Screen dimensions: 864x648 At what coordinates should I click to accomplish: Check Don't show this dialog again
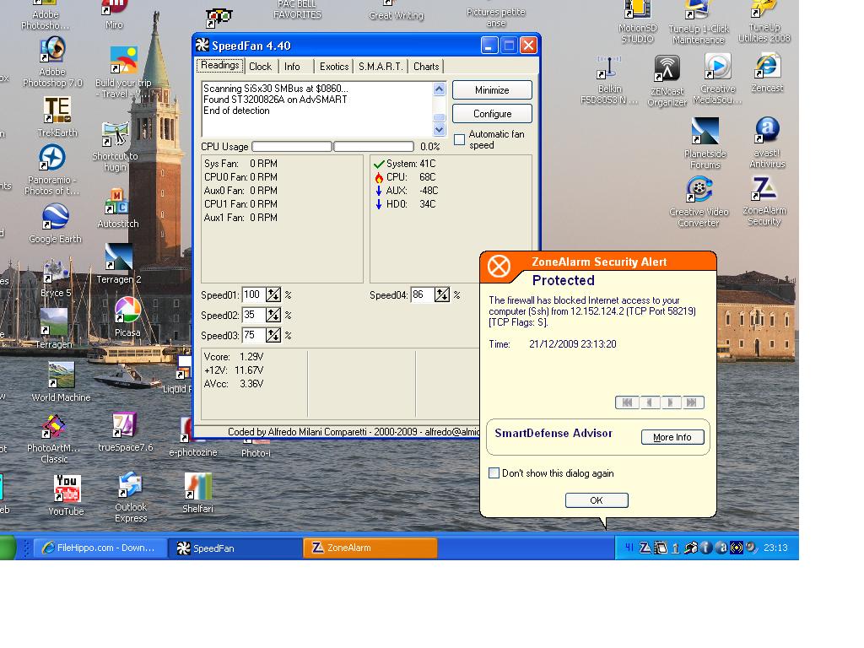click(494, 472)
